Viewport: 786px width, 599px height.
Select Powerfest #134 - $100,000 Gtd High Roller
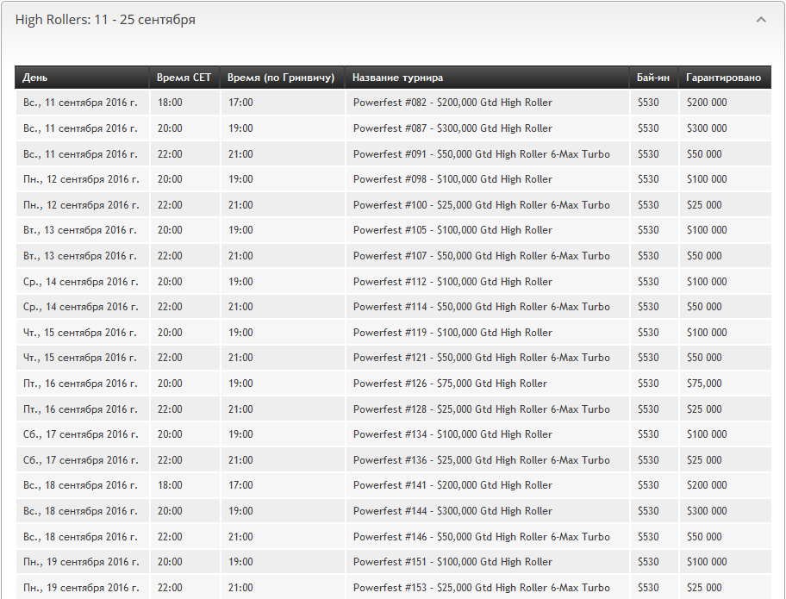(452, 434)
